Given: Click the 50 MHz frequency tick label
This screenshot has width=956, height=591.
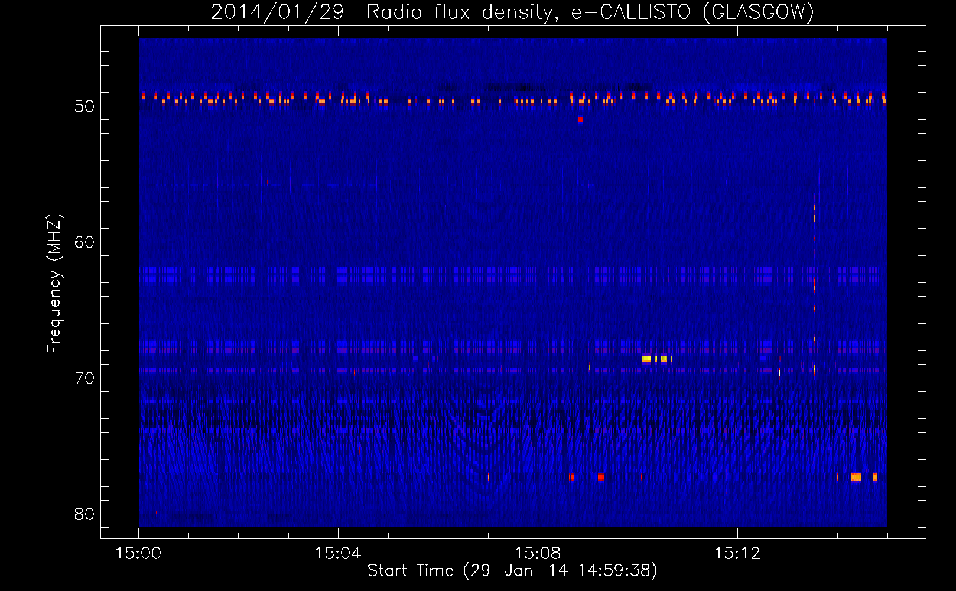Looking at the screenshot, I should click(x=84, y=106).
